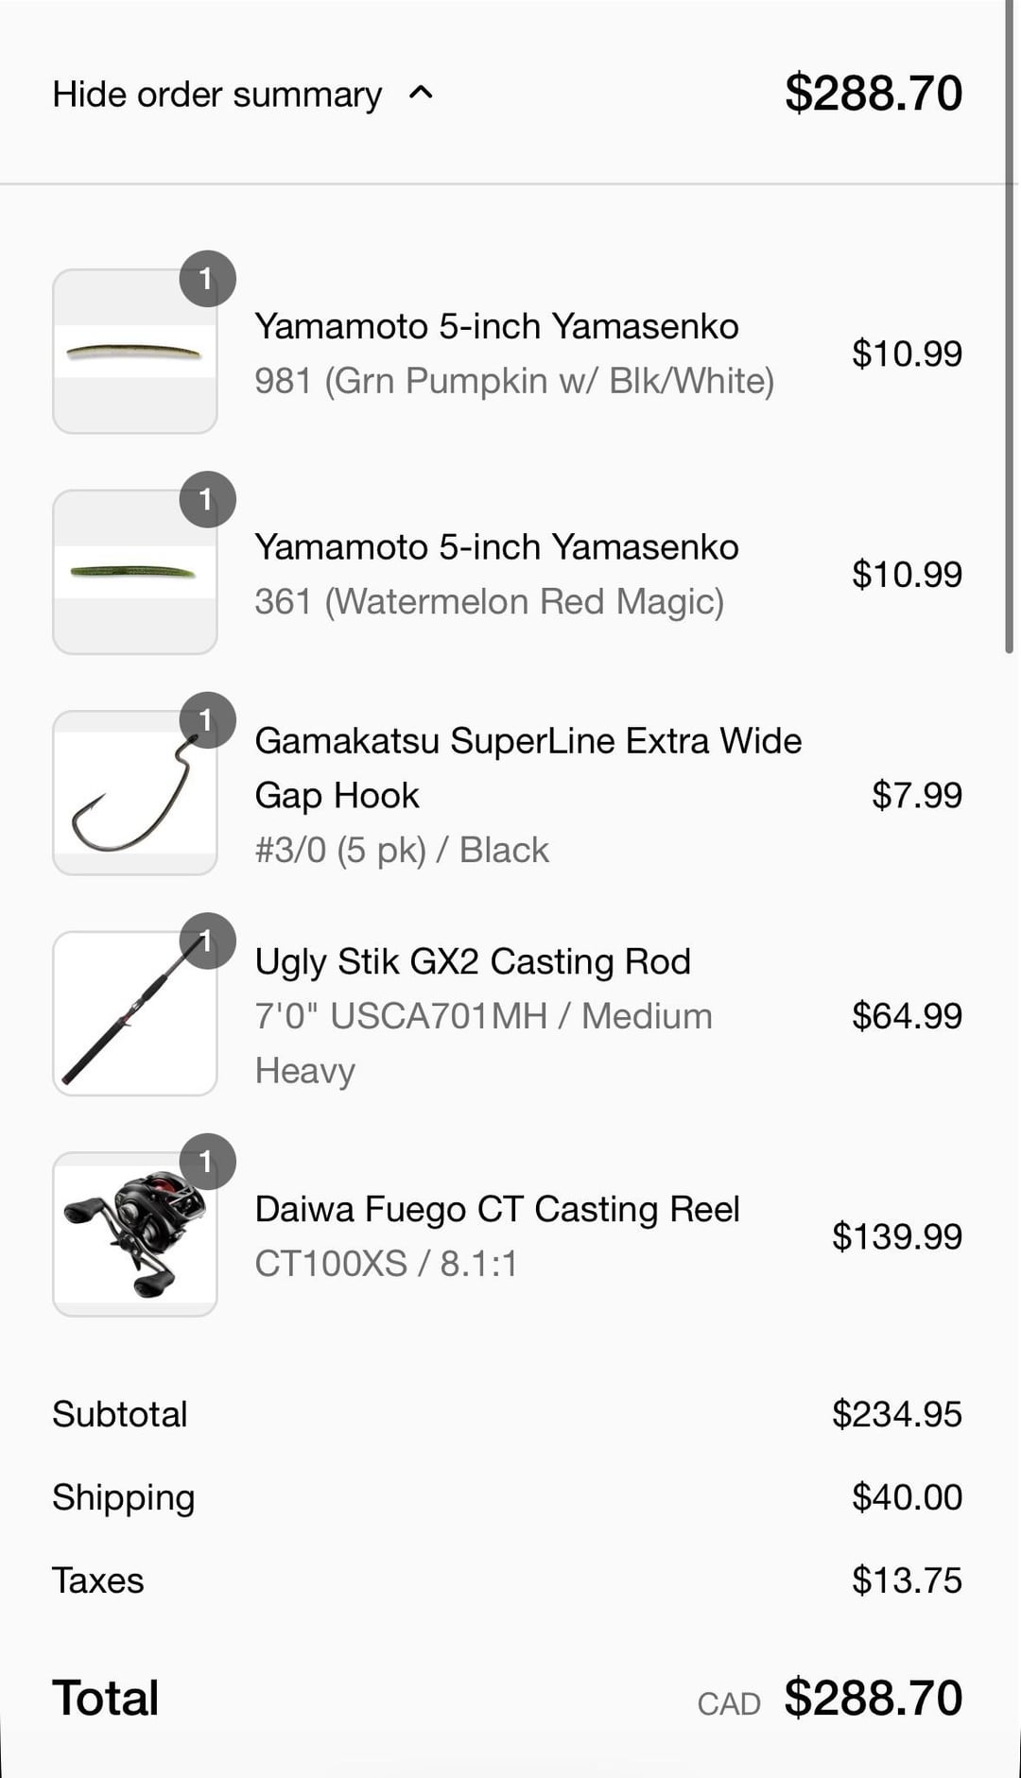Viewport: 1021px width, 1778px height.
Task: Open the Ugly Stik rod product image
Action: coord(134,1014)
